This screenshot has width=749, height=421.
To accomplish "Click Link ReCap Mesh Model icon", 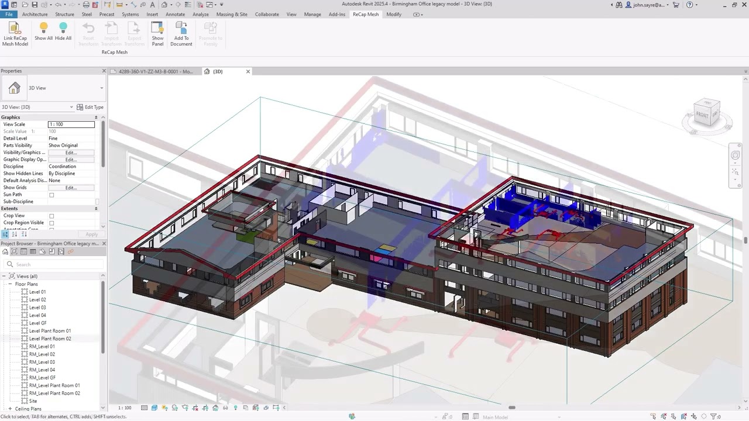I will click(x=15, y=28).
